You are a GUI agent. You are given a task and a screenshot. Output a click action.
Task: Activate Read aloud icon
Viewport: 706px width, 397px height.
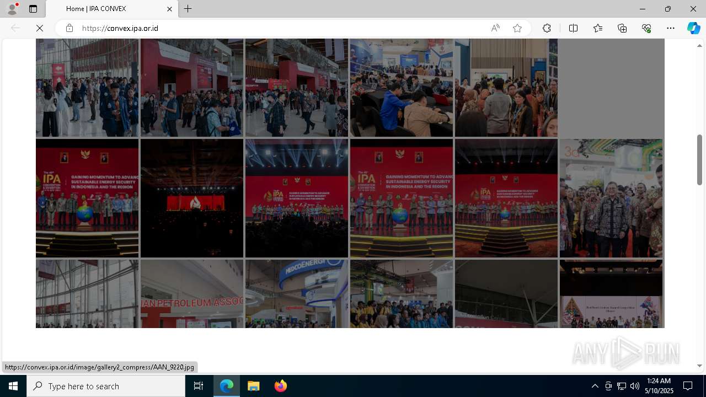pos(495,28)
